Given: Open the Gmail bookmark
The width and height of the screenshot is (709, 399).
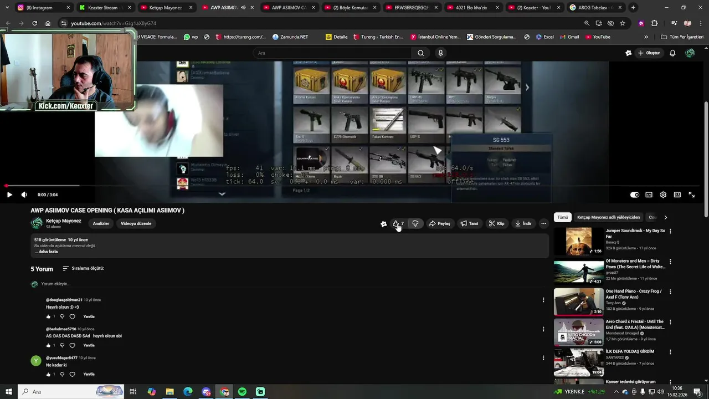Looking at the screenshot, I should 569,37.
